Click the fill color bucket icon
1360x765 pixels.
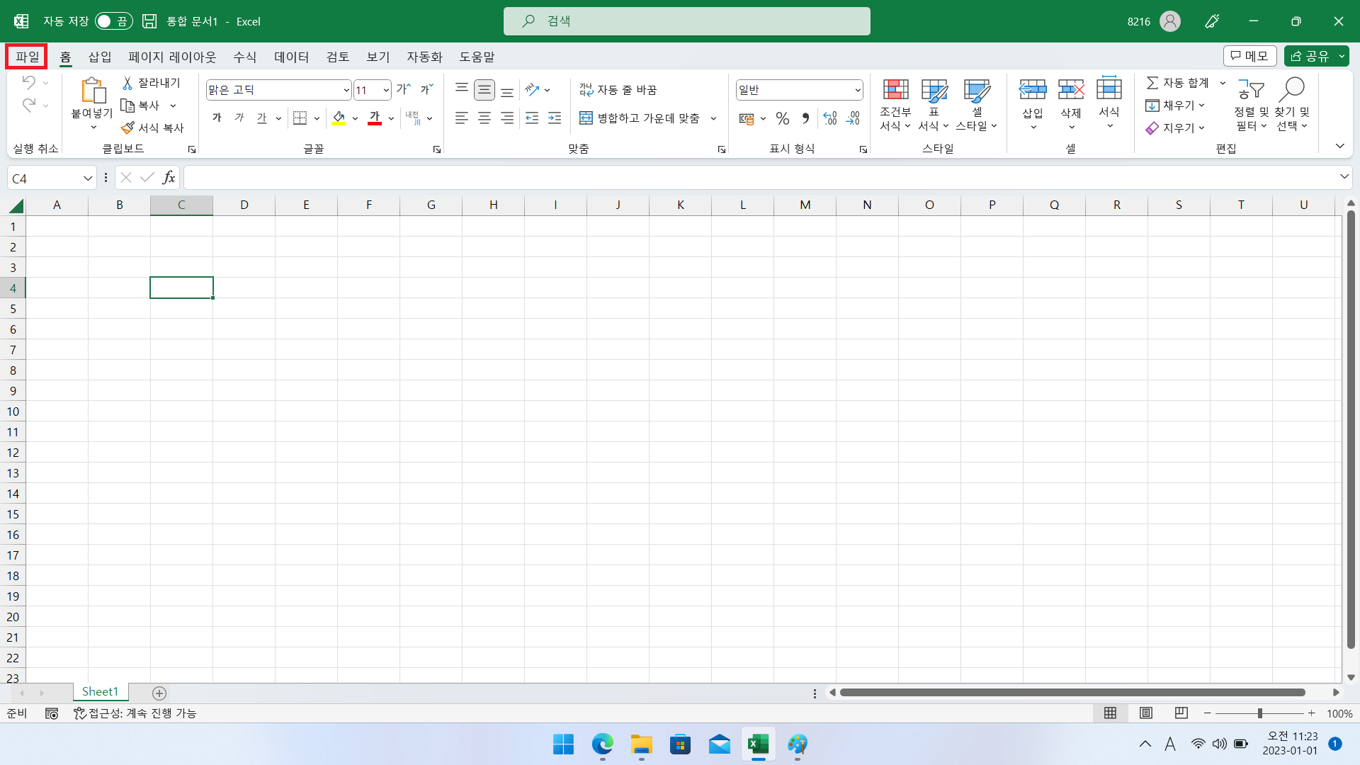[x=339, y=118]
